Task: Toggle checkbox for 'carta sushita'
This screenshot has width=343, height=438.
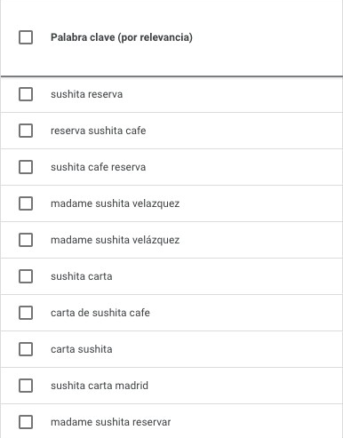Action: [x=26, y=349]
